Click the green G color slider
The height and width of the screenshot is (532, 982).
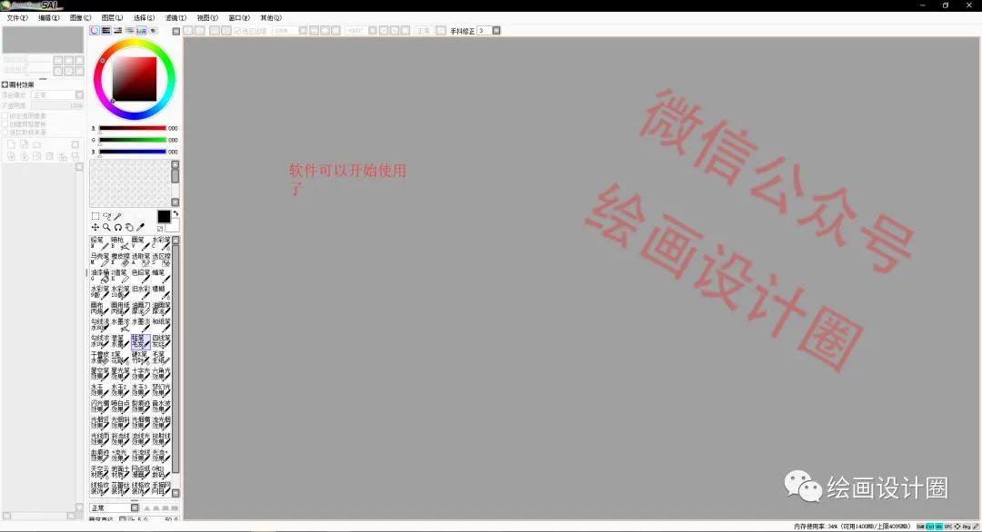pos(132,140)
